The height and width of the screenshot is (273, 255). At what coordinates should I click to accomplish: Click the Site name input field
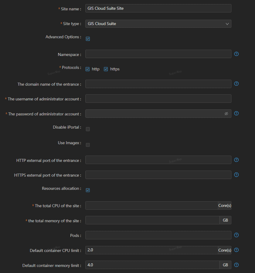click(x=158, y=8)
